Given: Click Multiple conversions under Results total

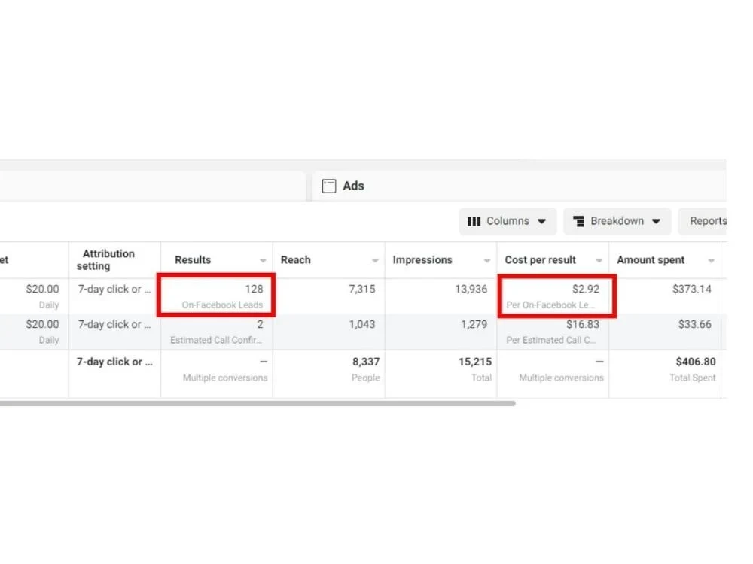Looking at the screenshot, I should 225,378.
